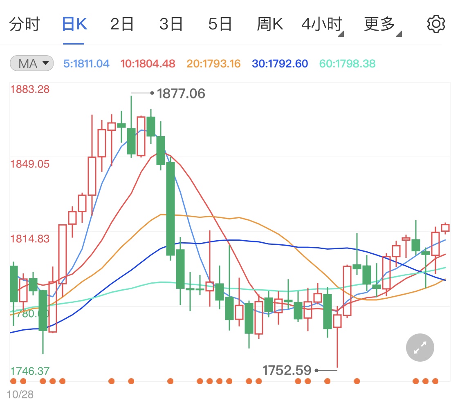Click MA20 value 20:1793.16
Image resolution: width=460 pixels, height=407 pixels.
(213, 64)
